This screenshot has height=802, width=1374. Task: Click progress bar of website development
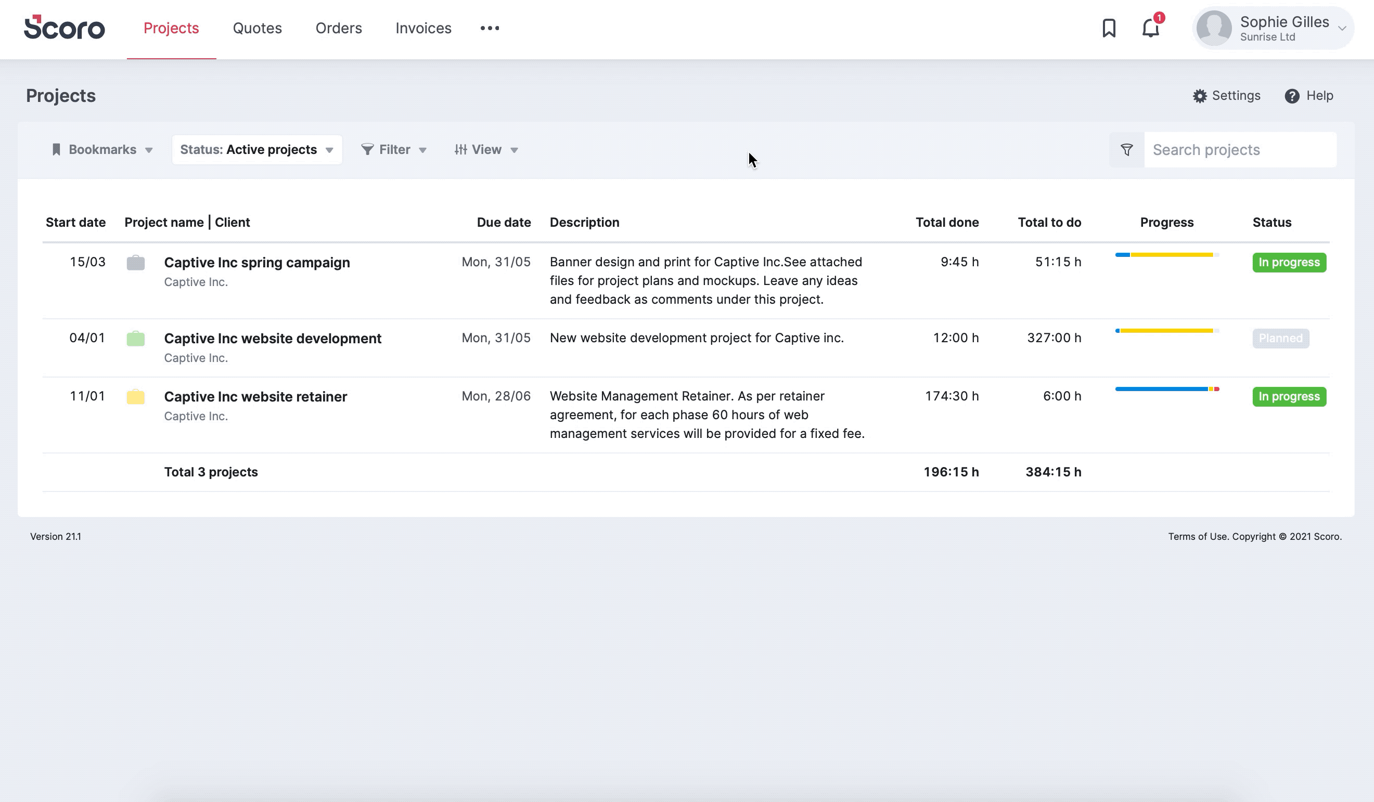pyautogui.click(x=1167, y=331)
